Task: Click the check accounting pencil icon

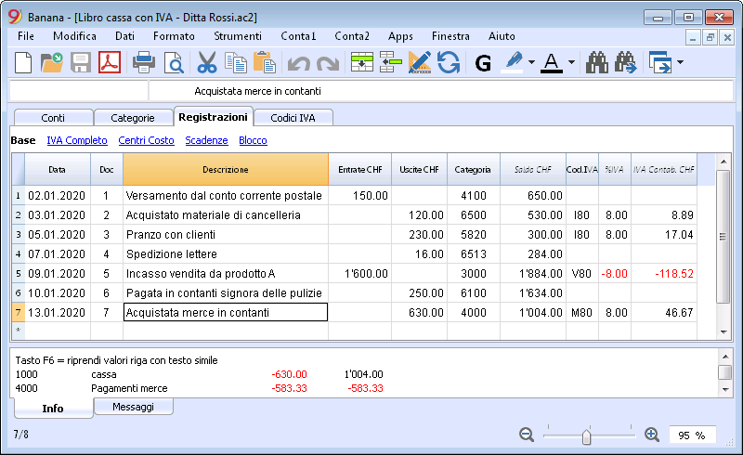Action: (x=420, y=62)
